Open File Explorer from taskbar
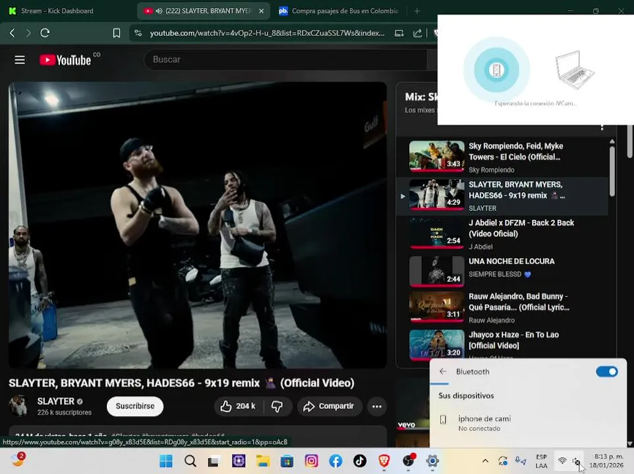Screen dimensions: 634x474 coord(263,461)
